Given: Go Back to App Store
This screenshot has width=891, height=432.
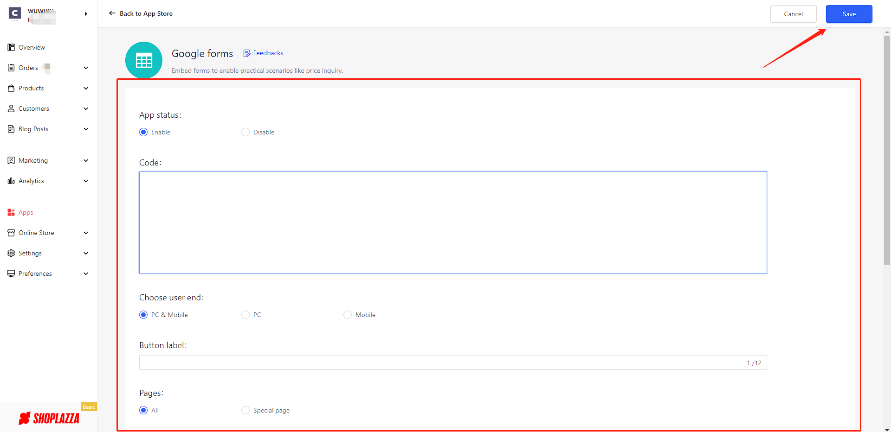Looking at the screenshot, I should pos(146,13).
